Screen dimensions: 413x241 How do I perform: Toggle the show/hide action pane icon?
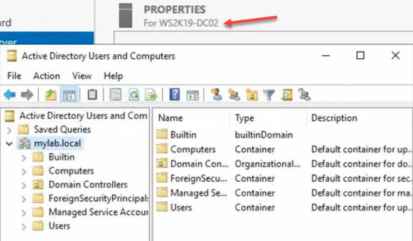[x=192, y=95]
